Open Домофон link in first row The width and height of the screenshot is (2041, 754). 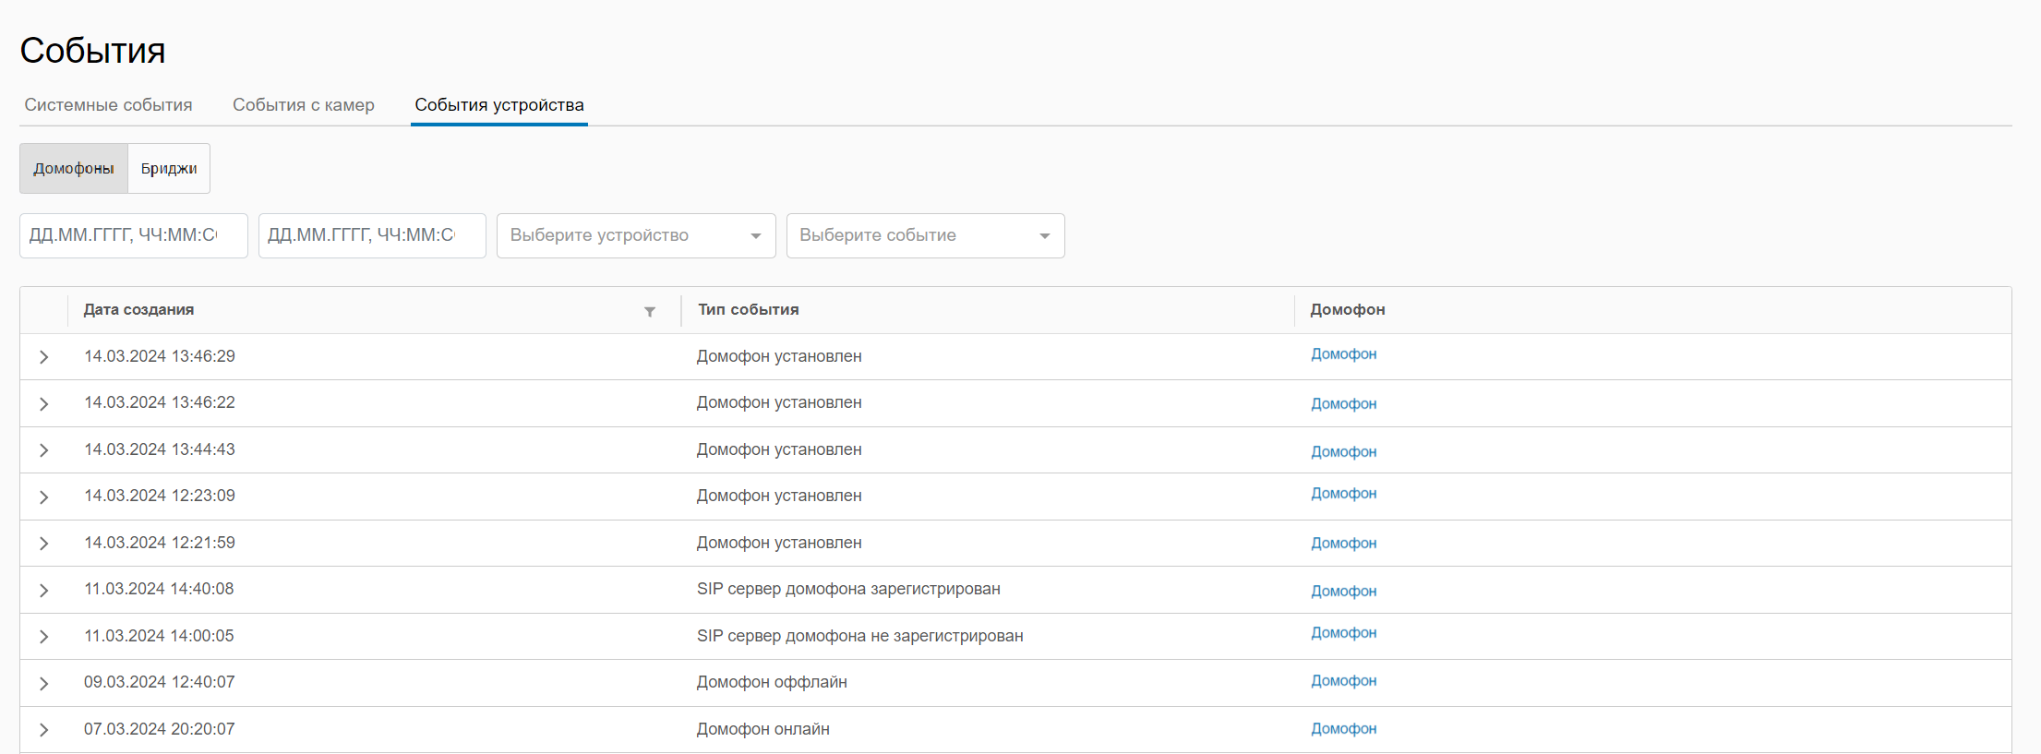coord(1343,354)
